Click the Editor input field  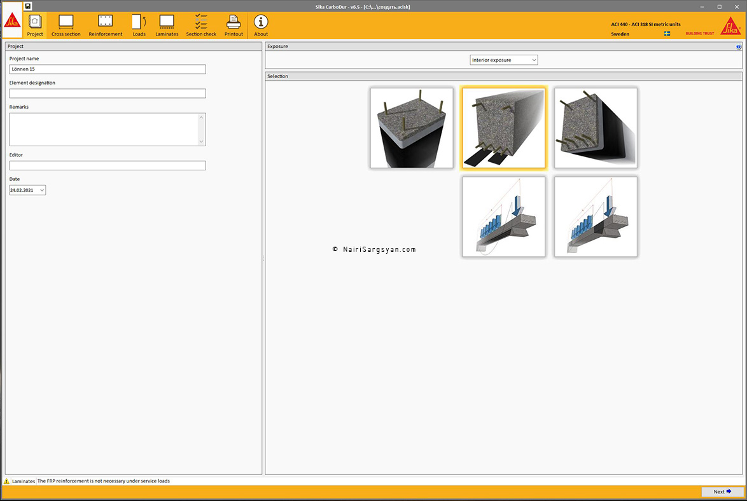(107, 165)
